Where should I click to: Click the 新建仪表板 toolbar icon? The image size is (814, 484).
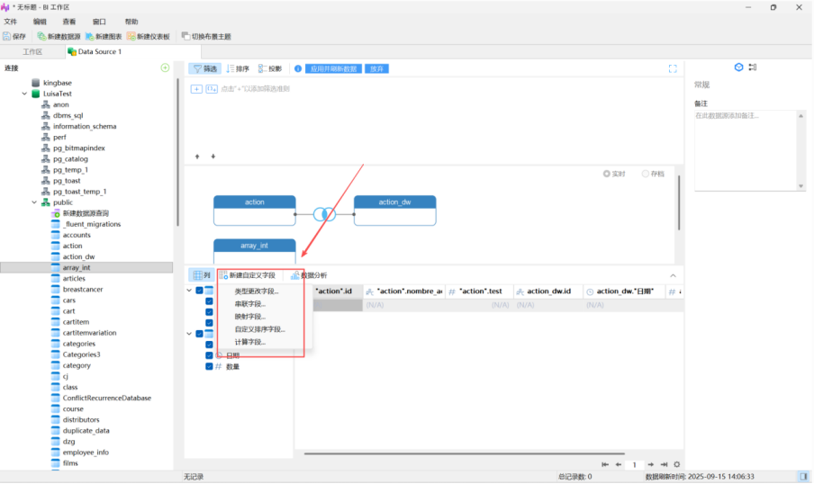pyautogui.click(x=131, y=37)
